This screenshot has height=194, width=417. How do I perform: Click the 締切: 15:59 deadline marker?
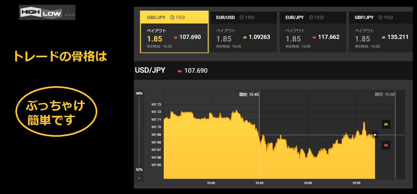(x=384, y=95)
